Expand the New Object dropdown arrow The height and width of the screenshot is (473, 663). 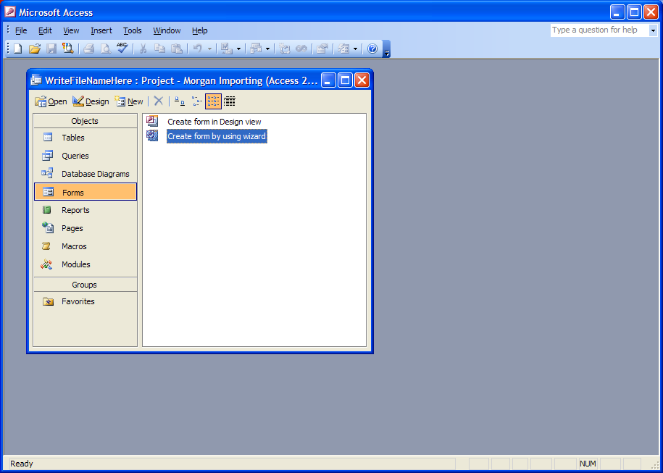tap(355, 49)
